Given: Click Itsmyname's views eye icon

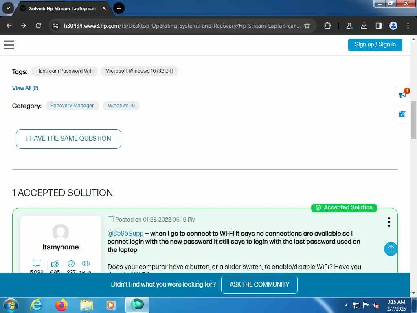Looking at the screenshot, I should pos(86,264).
